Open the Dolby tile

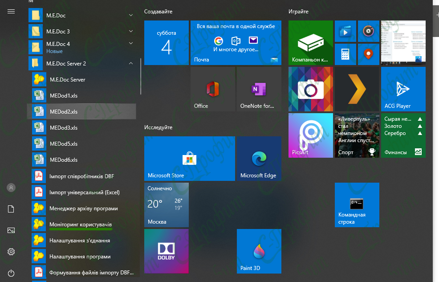167,251
